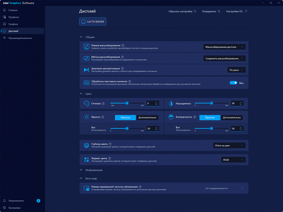The width and height of the screenshot is (283, 212).
Task: Select the LG TV SSCR2 display button
Action: pos(93,22)
